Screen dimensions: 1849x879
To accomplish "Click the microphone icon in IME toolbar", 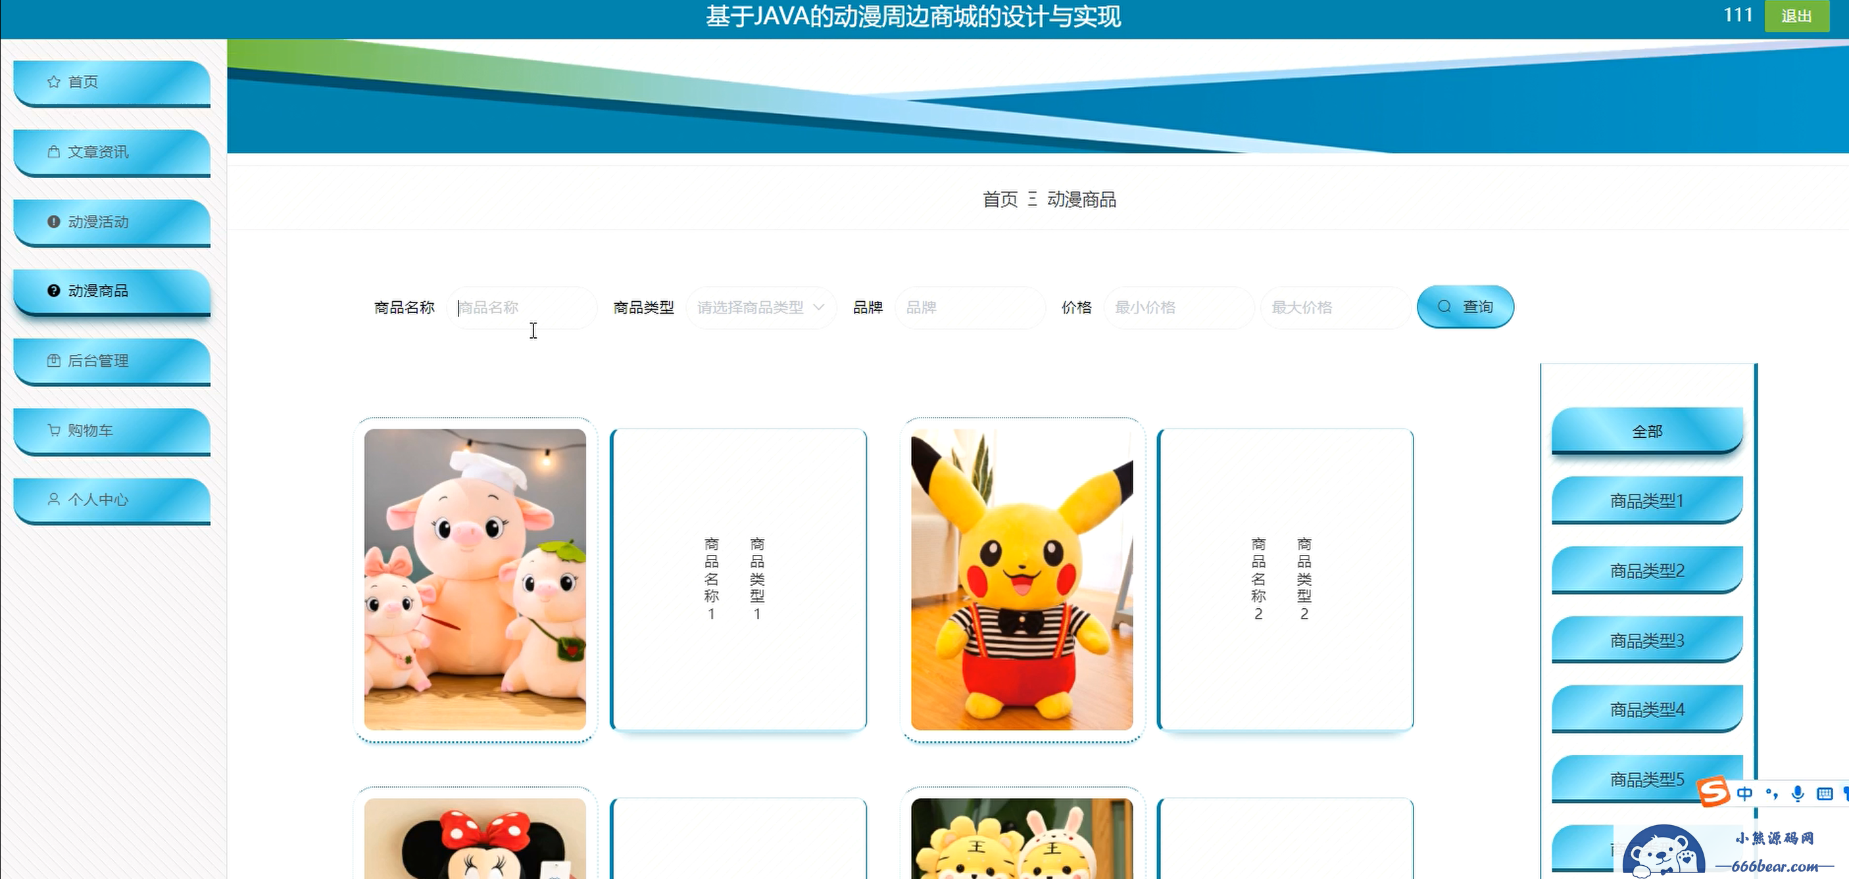I will (1797, 794).
